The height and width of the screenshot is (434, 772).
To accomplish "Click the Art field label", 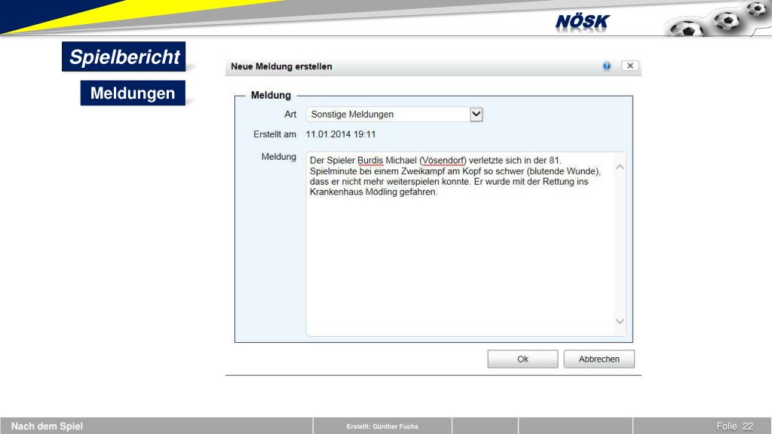I will (290, 115).
